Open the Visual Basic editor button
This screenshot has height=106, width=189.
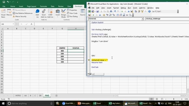tap(3, 14)
